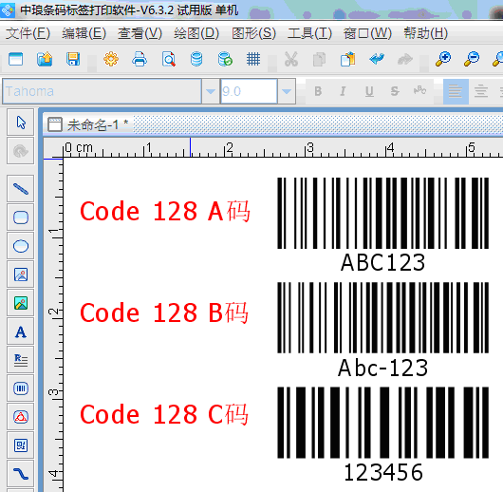Select the rich text tool

pos(21,360)
